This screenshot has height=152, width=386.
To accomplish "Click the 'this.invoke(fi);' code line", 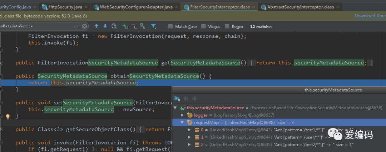I will 53,43.
